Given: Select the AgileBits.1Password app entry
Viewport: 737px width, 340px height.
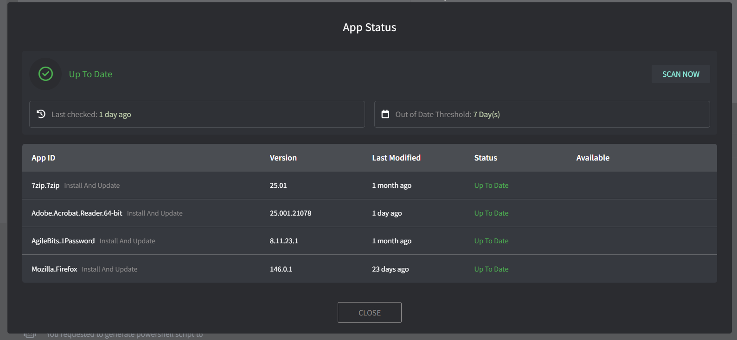Looking at the screenshot, I should click(x=63, y=241).
